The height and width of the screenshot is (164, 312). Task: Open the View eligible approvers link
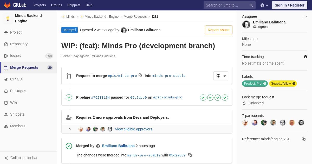(x=133, y=129)
